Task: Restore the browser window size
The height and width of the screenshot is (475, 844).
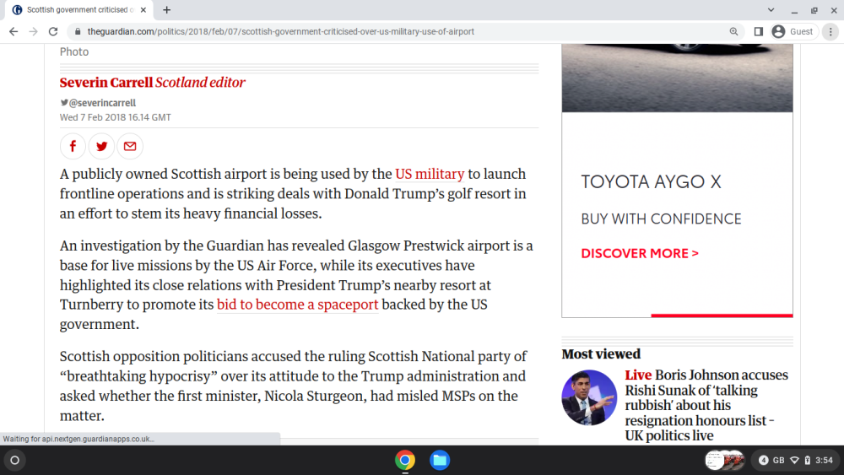Action: click(814, 9)
